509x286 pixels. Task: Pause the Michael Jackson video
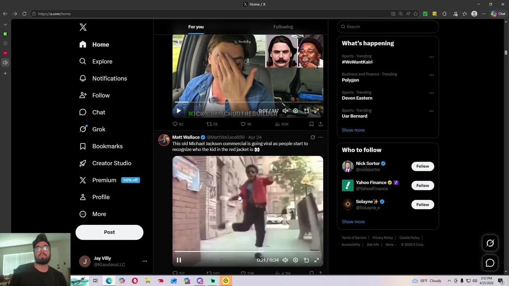click(179, 260)
